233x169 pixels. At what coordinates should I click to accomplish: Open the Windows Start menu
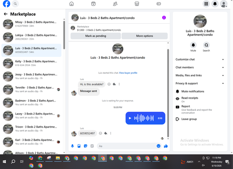coord(4,162)
